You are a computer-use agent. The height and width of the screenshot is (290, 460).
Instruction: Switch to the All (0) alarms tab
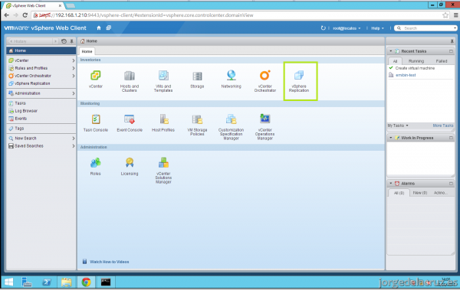click(x=399, y=193)
